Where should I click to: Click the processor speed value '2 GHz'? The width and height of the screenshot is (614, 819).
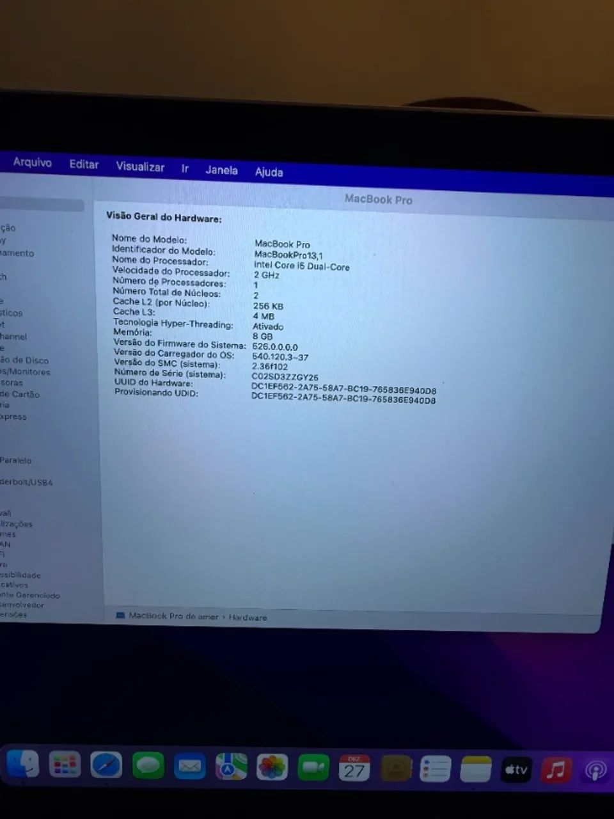click(267, 275)
